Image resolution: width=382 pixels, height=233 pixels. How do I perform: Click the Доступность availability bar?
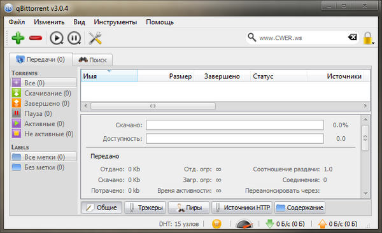point(235,138)
